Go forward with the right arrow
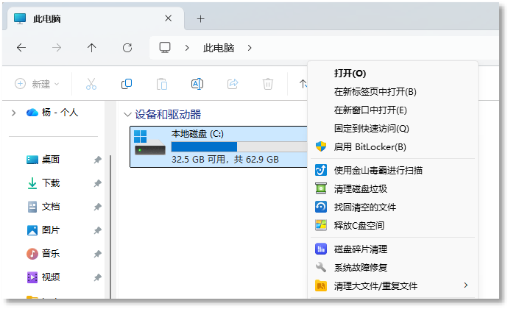Image resolution: width=508 pixels, height=309 pixels. pos(57,48)
